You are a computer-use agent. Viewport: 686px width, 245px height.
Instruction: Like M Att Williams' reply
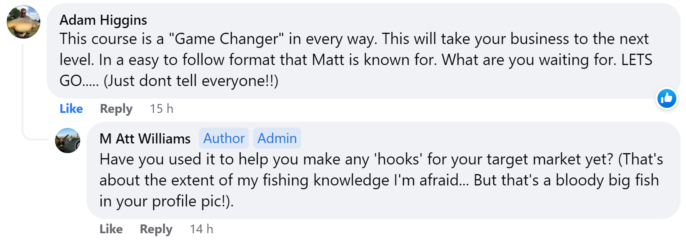(111, 229)
